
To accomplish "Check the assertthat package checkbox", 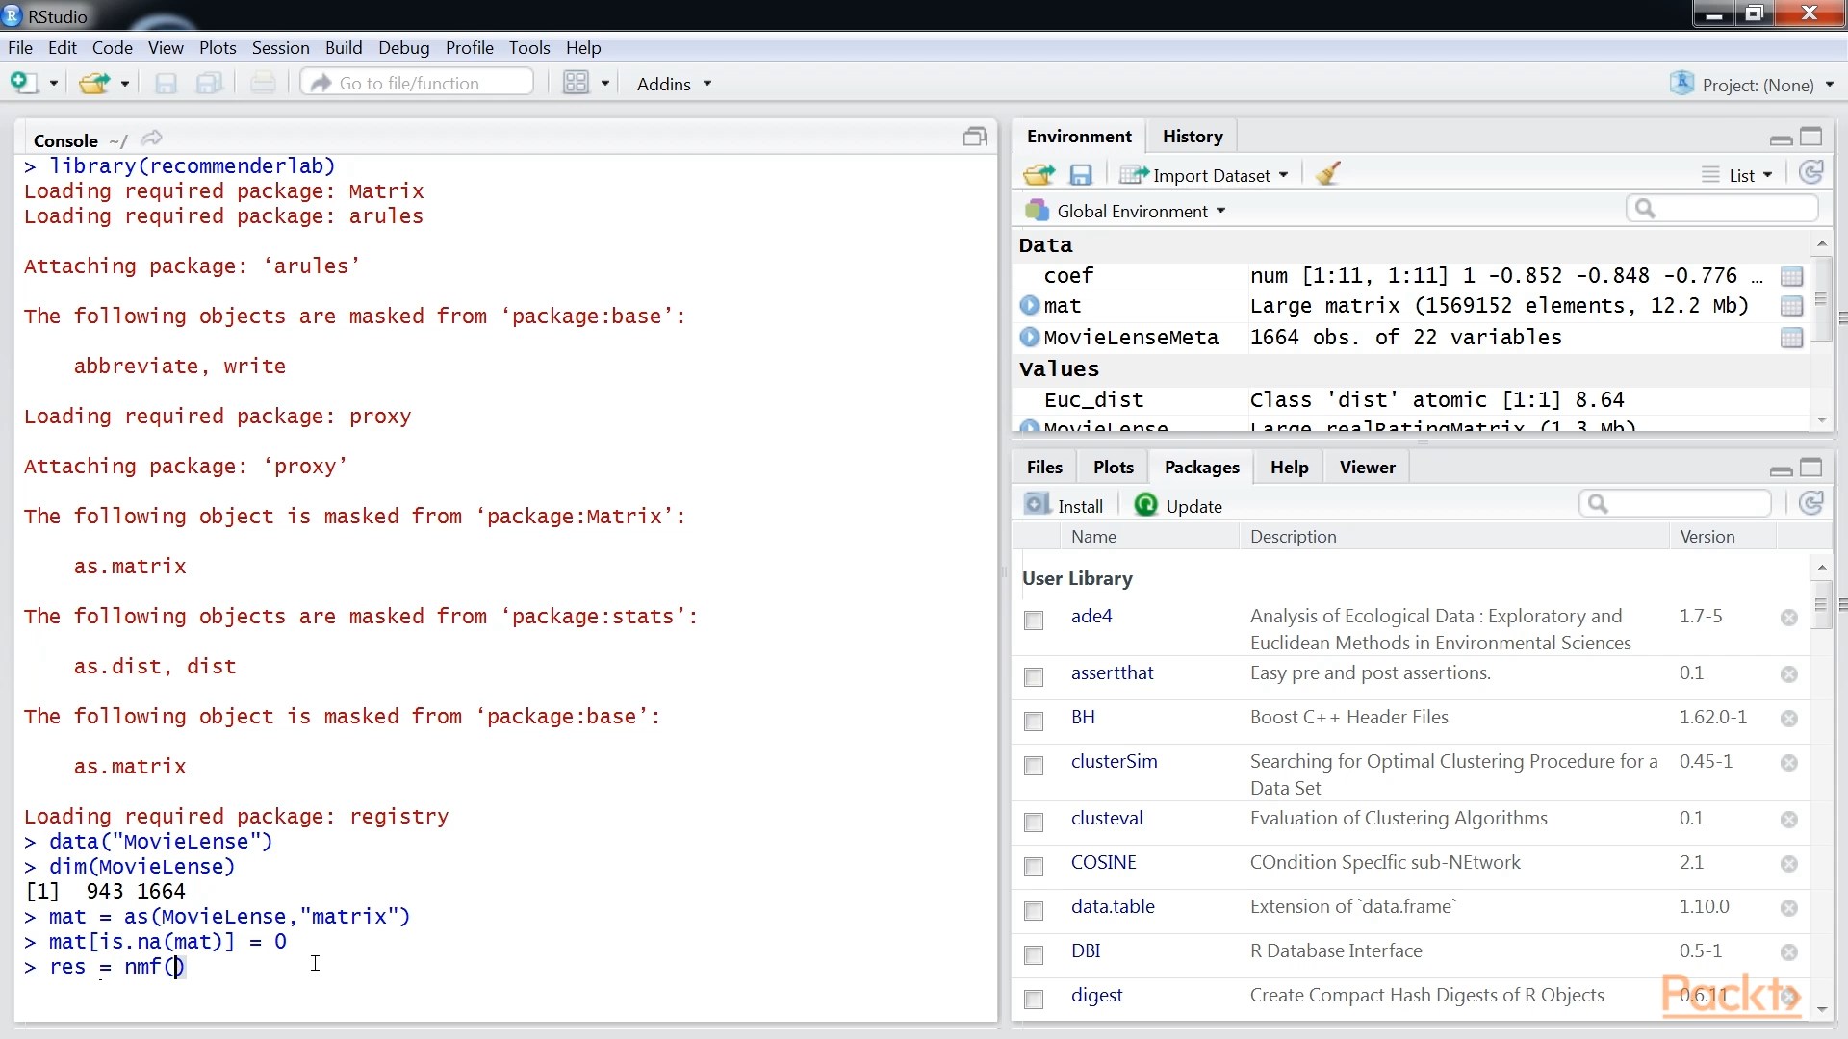I will 1034,677.
